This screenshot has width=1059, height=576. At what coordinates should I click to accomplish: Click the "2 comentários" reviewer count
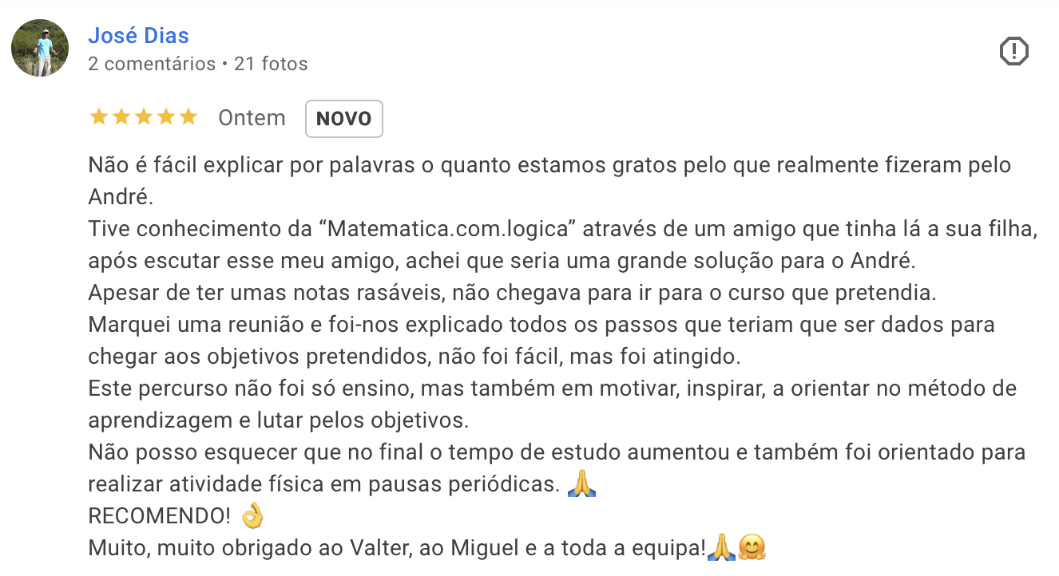pos(152,64)
